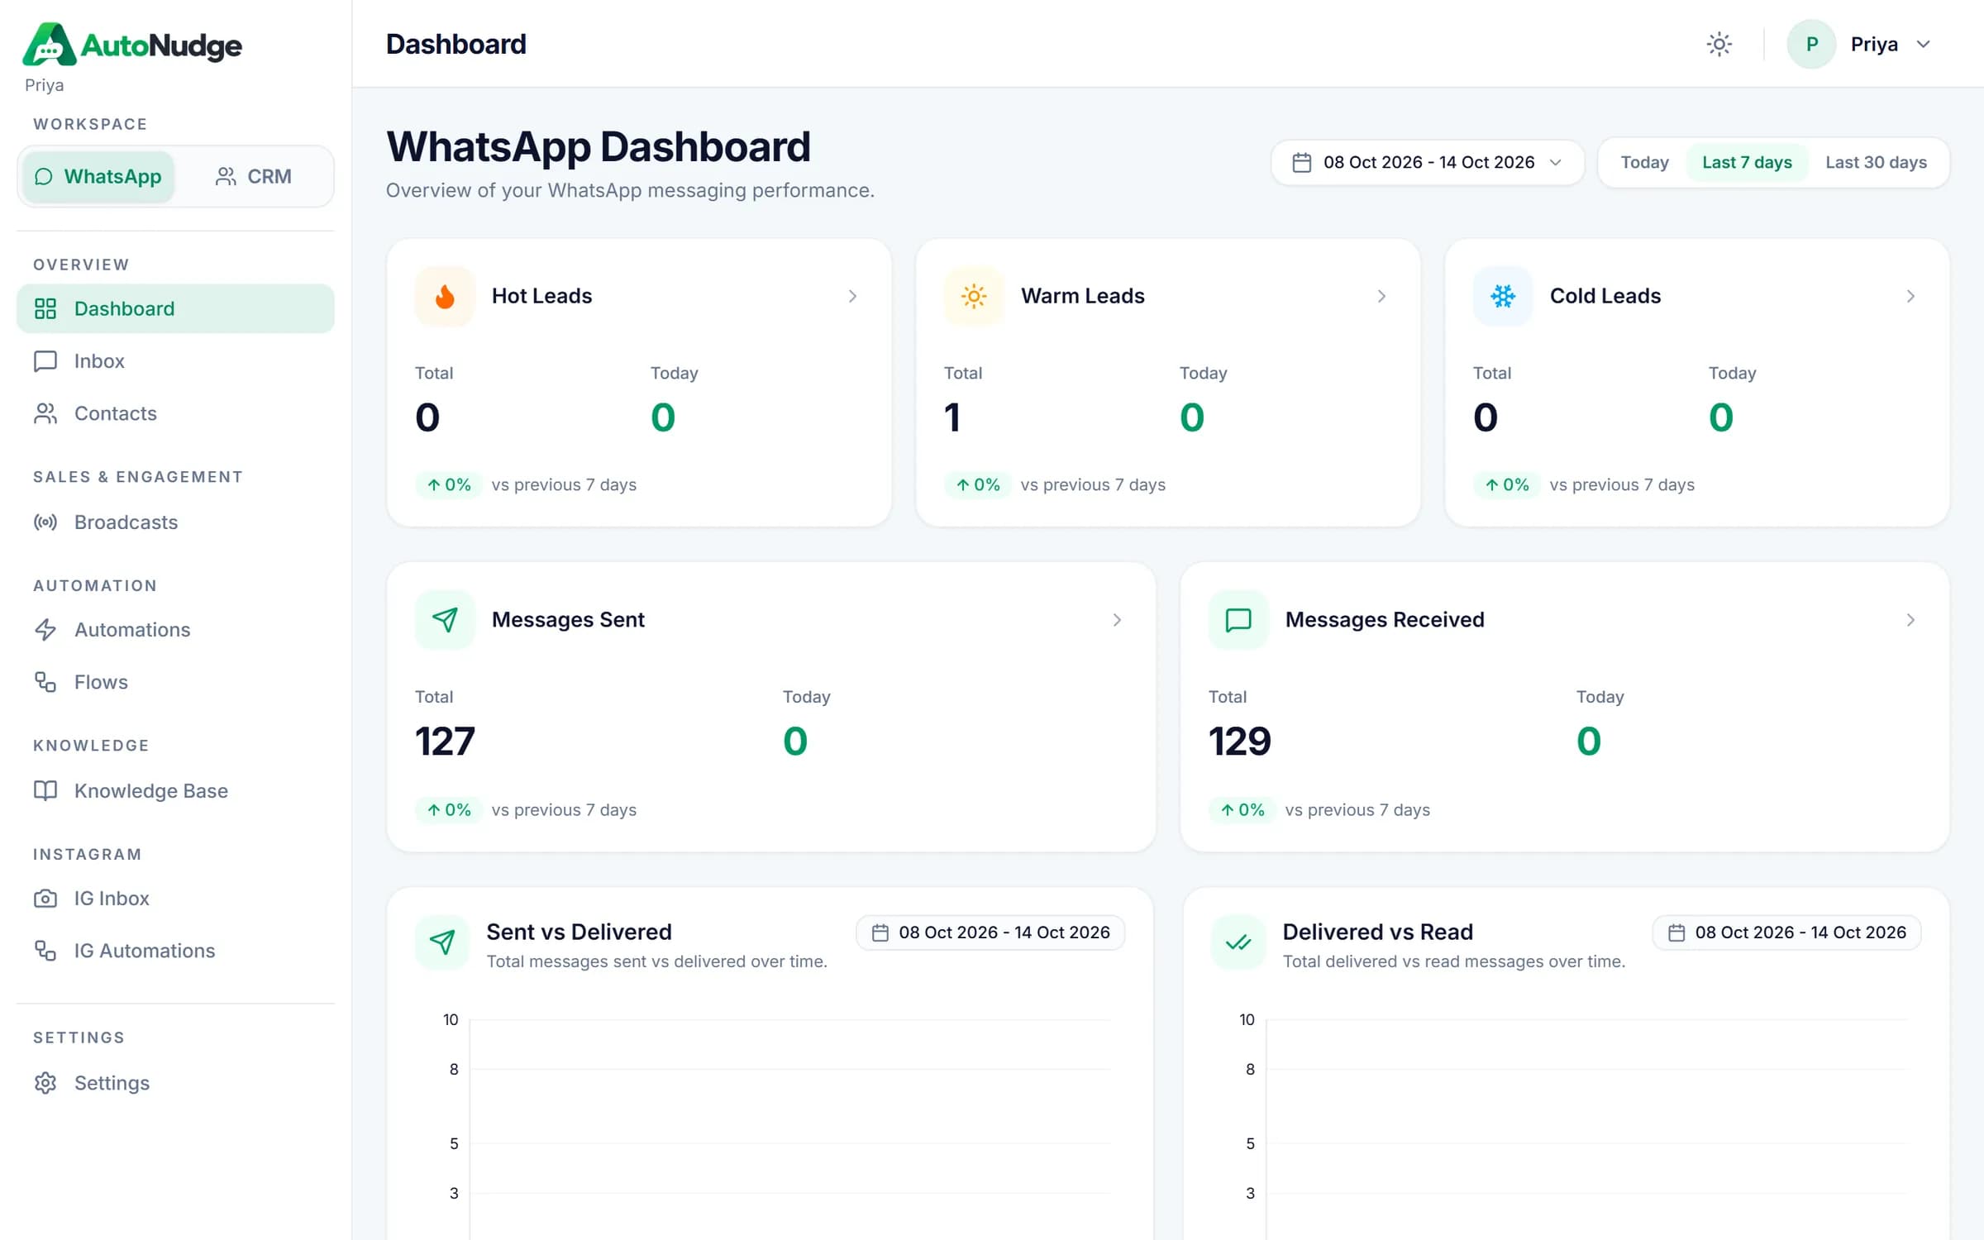This screenshot has width=1984, height=1240.
Task: Click the AutoNudge logo
Action: pos(132,44)
